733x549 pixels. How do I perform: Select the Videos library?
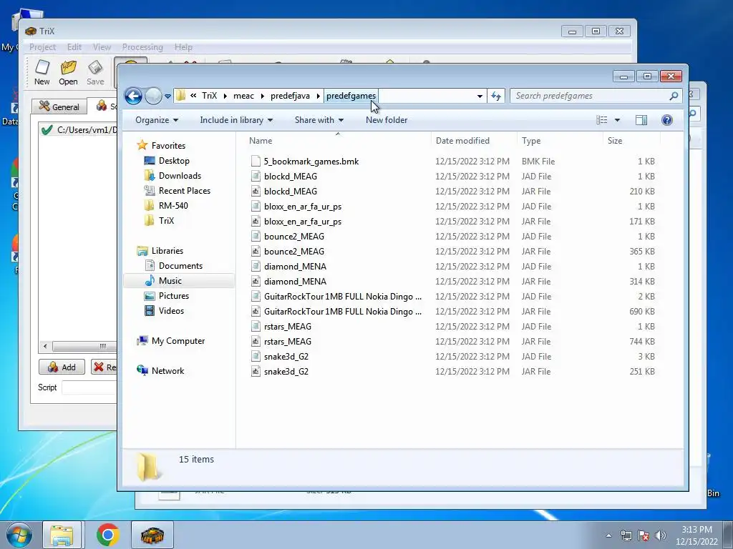(x=171, y=310)
